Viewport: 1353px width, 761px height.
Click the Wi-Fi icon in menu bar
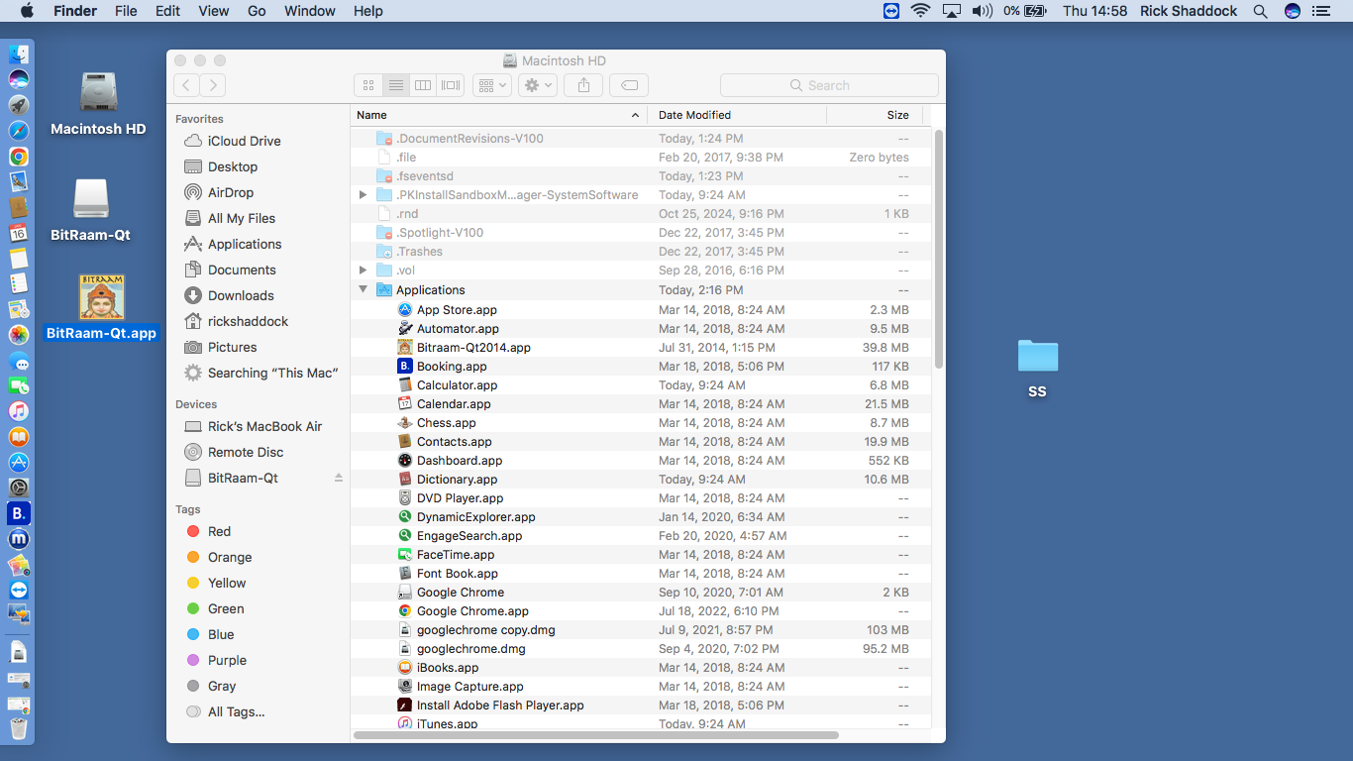click(920, 11)
